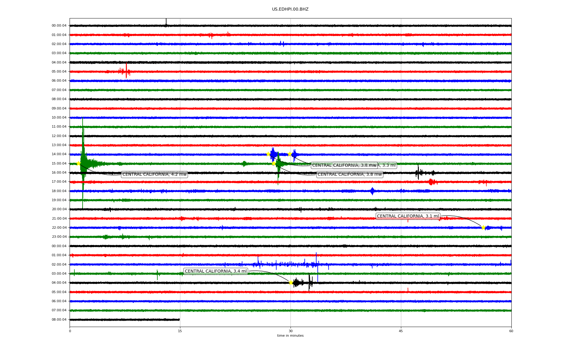Image resolution: width=581 pixels, height=363 pixels.
Task: Click the 22:00:04 row time label
Action: tap(59, 228)
